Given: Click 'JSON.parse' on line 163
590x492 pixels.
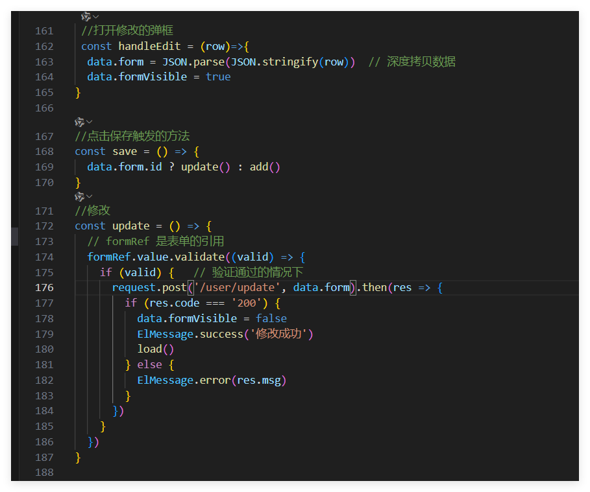Looking at the screenshot, I should [193, 62].
